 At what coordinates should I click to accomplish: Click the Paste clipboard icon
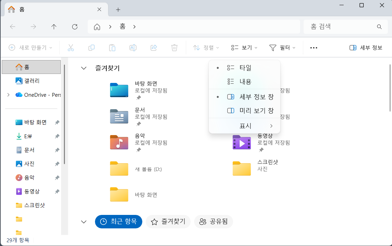112,47
